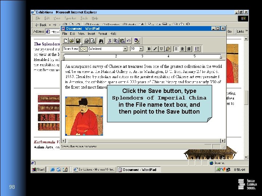Toggle Bullets list style
Image resolution: width=262 pixels, height=196 pixels.
pos(197,49)
